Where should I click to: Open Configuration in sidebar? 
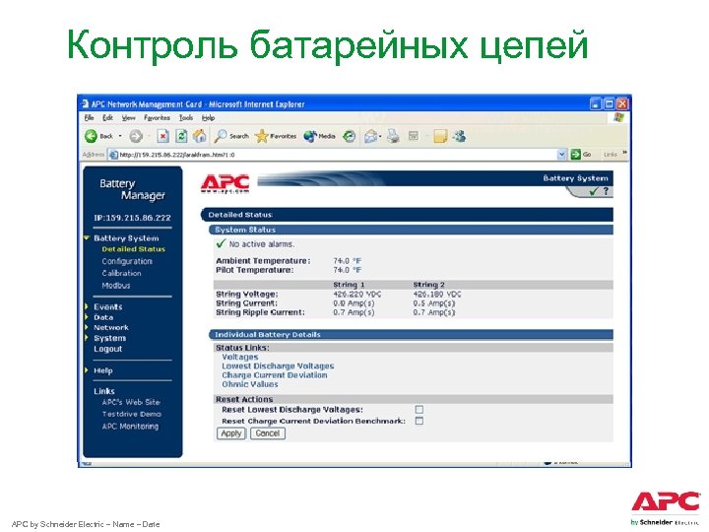127,261
